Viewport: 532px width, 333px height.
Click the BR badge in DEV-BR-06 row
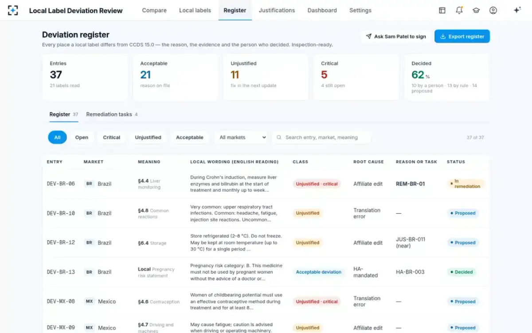[x=89, y=184]
